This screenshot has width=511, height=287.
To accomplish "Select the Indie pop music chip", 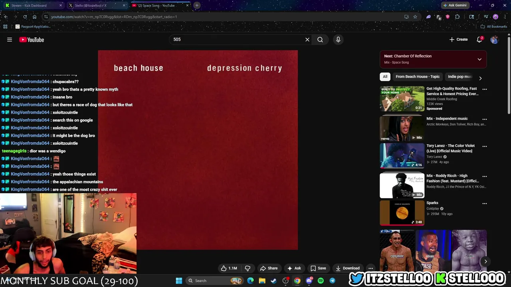I will coord(460,77).
